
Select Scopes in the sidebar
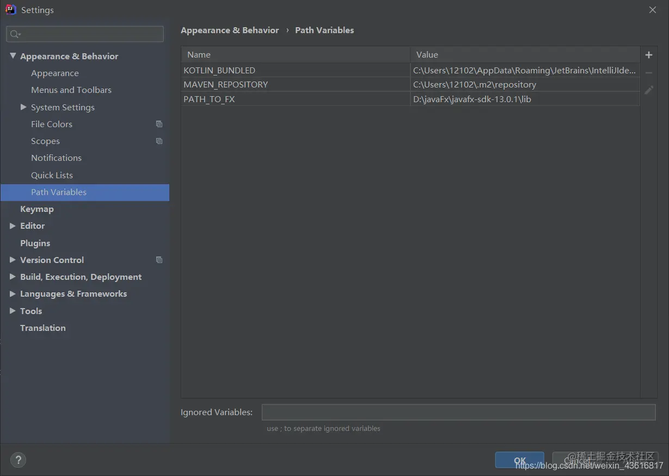[x=45, y=141]
